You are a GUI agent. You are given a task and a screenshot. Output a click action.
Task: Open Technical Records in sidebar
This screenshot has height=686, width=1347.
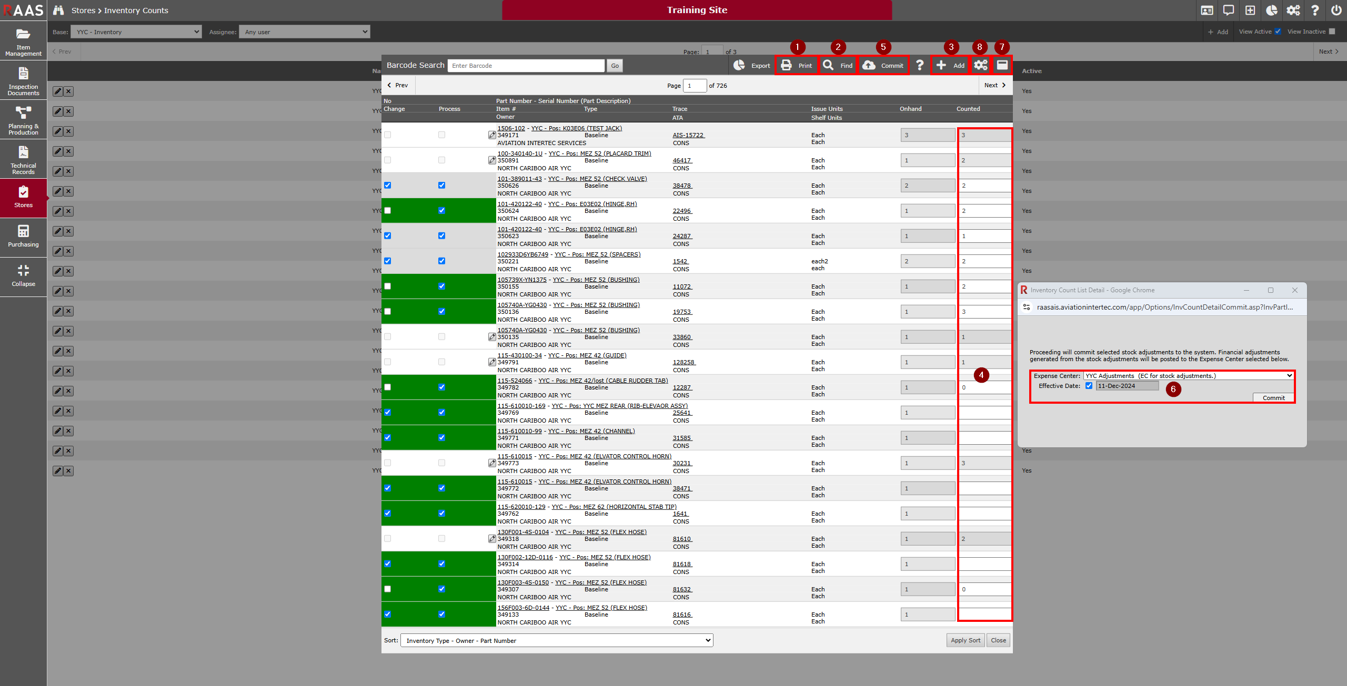click(23, 159)
